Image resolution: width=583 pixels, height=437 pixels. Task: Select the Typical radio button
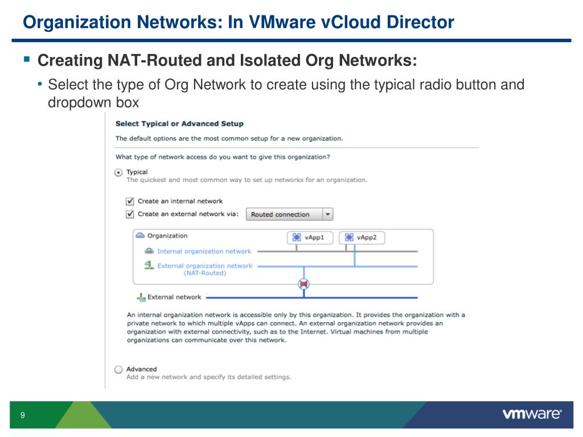[x=118, y=172]
